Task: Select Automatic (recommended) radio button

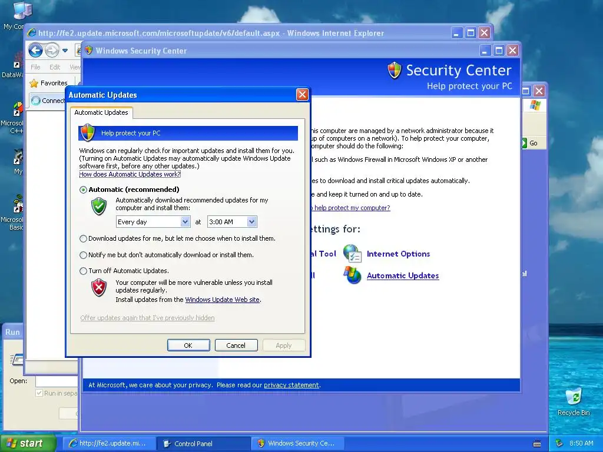Action: click(83, 190)
